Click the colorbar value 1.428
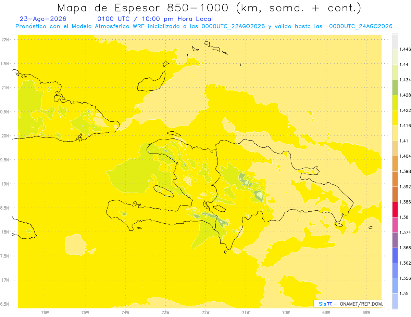The image size is (411, 317). click(x=405, y=95)
